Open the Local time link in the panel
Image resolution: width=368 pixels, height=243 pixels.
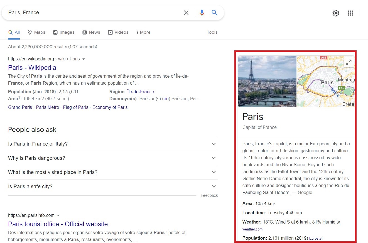254,213
